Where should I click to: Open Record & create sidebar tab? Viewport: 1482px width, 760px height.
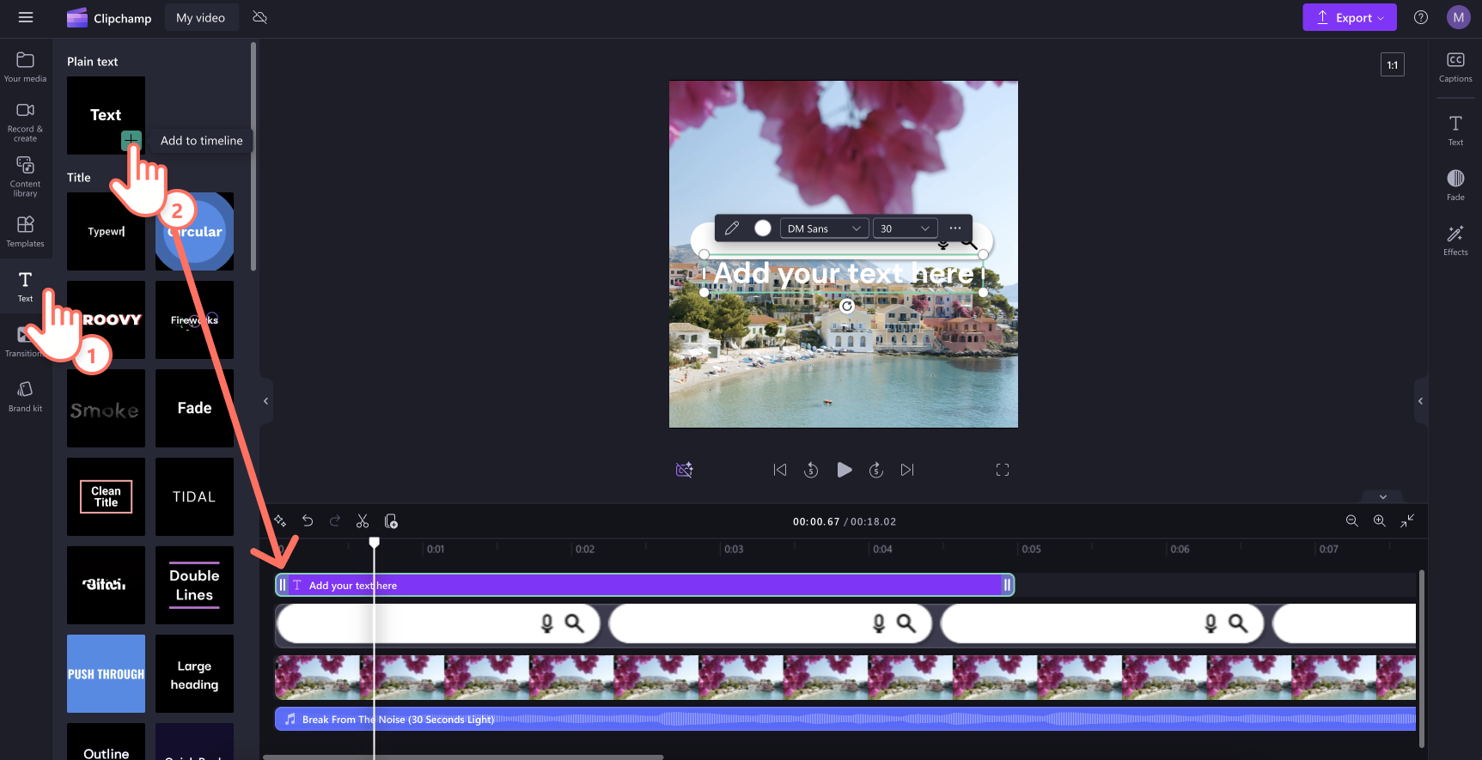[x=26, y=121]
